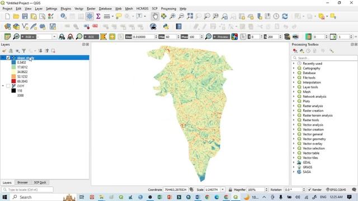Uncheck the slope_study layer visibility checkbox

pyautogui.click(x=8, y=58)
